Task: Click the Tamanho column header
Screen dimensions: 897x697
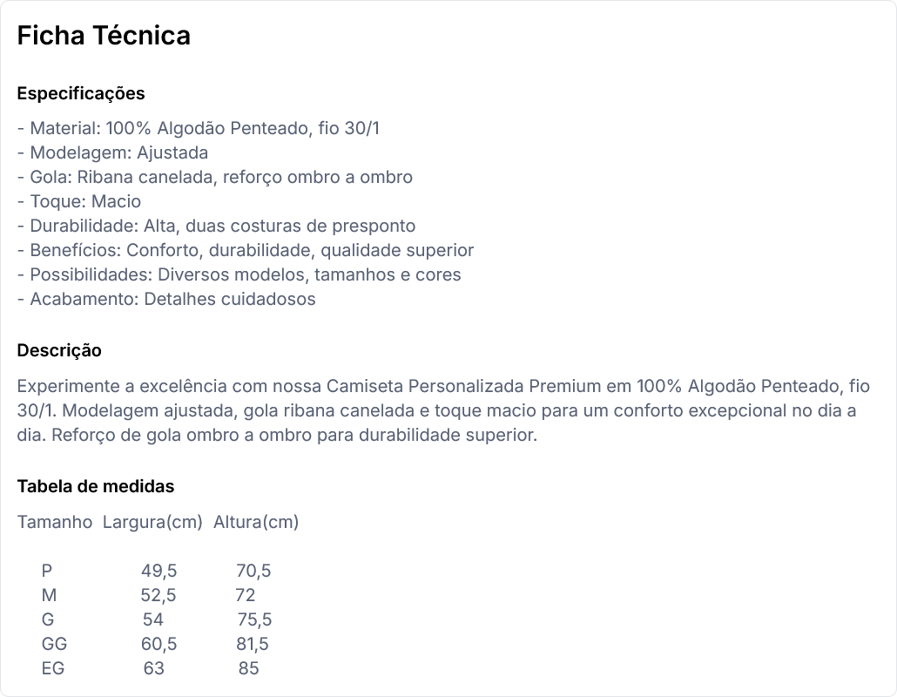Action: [55, 523]
